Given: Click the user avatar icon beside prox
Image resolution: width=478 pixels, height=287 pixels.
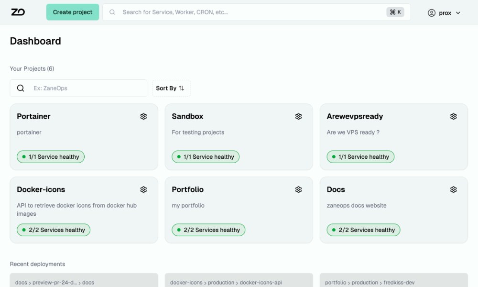Looking at the screenshot, I should click(431, 12).
